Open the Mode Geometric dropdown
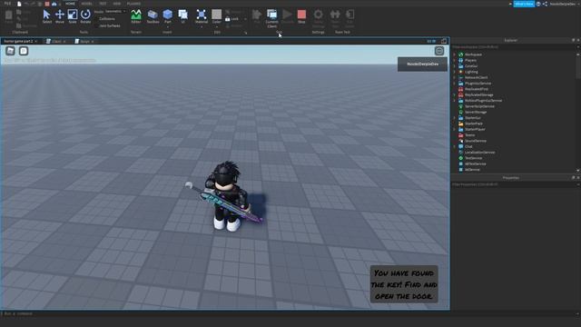Viewport: 581px width, 327px height. 115,12
